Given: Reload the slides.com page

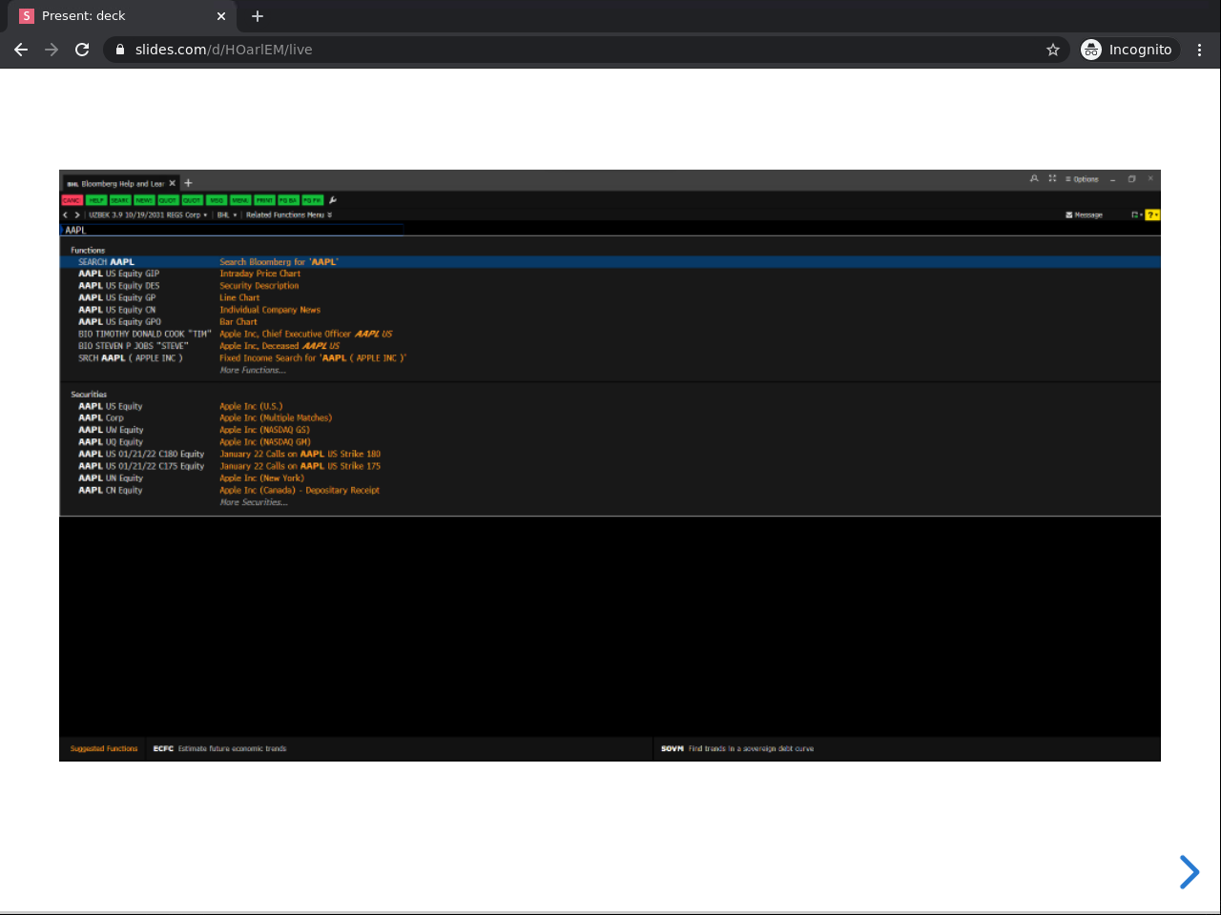Looking at the screenshot, I should point(82,50).
